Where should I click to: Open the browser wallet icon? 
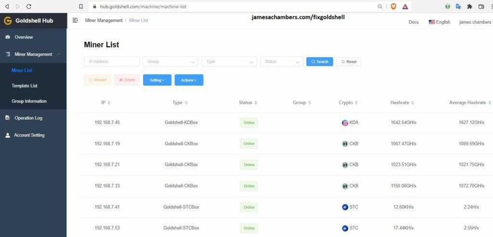click(x=481, y=6)
